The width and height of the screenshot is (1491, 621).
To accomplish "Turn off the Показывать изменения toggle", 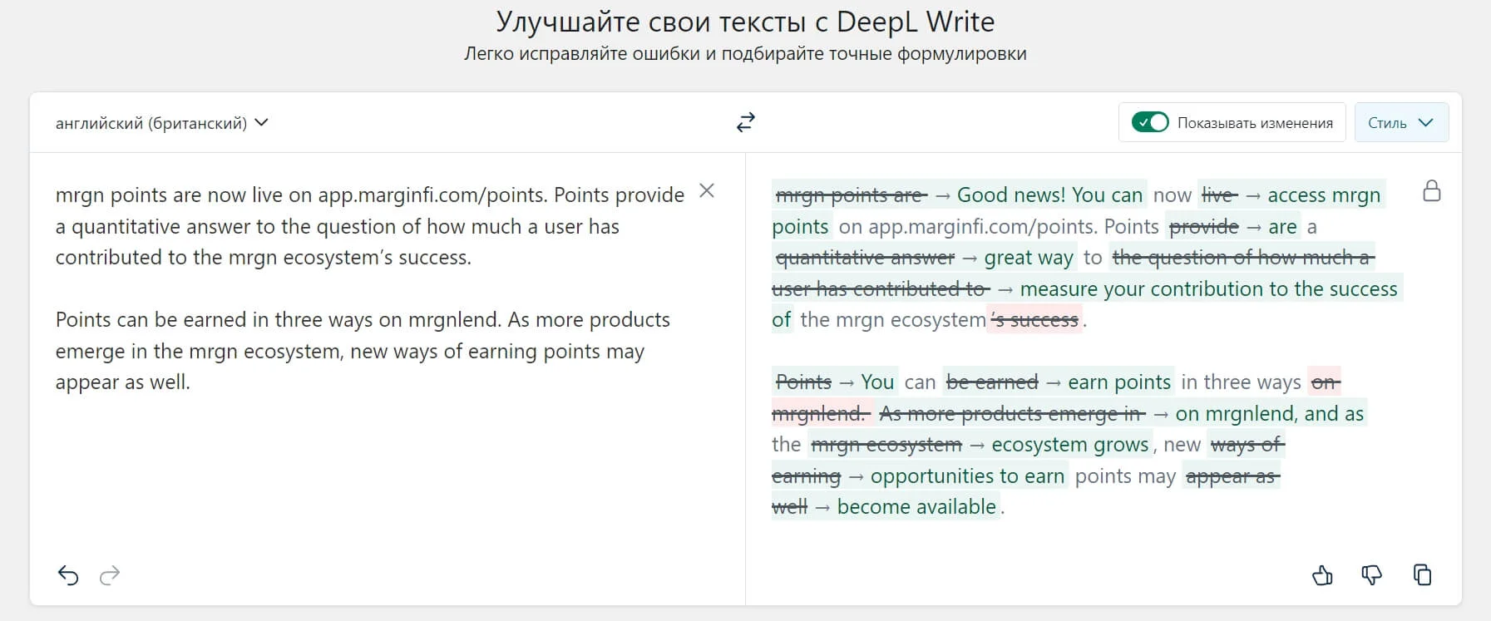I will point(1150,123).
